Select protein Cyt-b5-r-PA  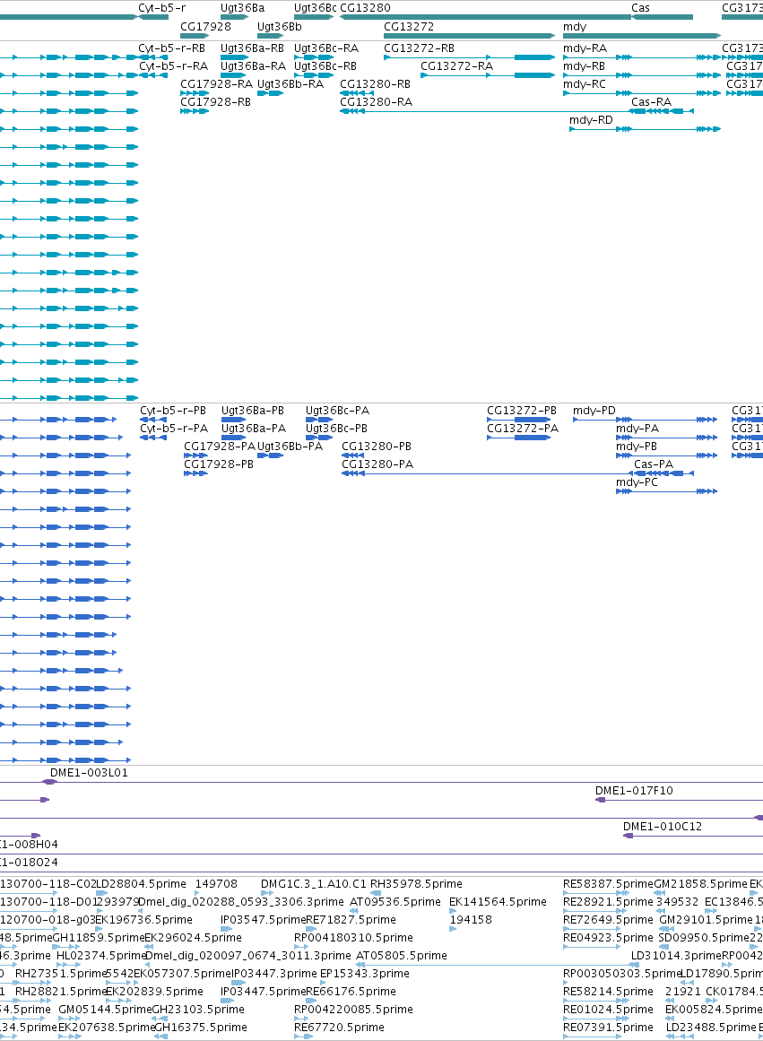tap(174, 429)
